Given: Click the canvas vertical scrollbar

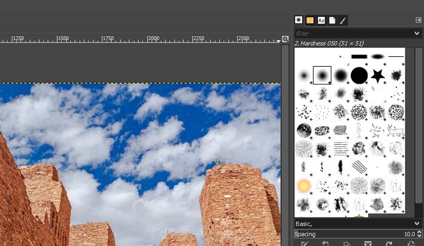Looking at the screenshot, I should (285, 145).
